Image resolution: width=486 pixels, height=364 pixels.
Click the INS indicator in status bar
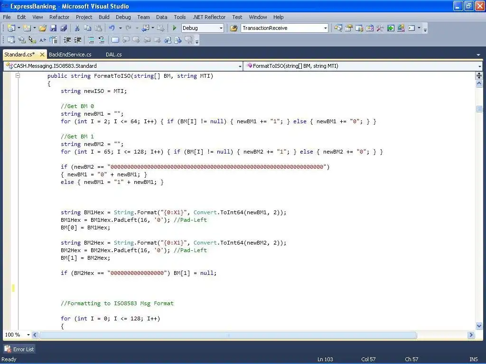473,359
